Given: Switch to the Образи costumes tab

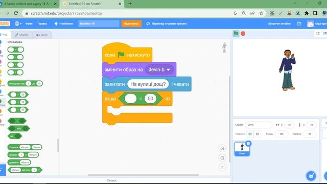Looking at the screenshot, I should (21, 35).
